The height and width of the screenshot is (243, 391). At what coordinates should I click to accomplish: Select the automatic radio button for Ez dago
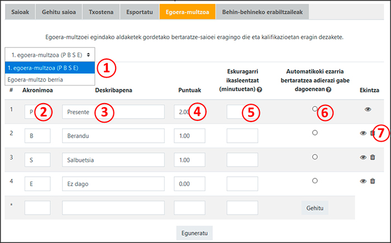[315, 181]
